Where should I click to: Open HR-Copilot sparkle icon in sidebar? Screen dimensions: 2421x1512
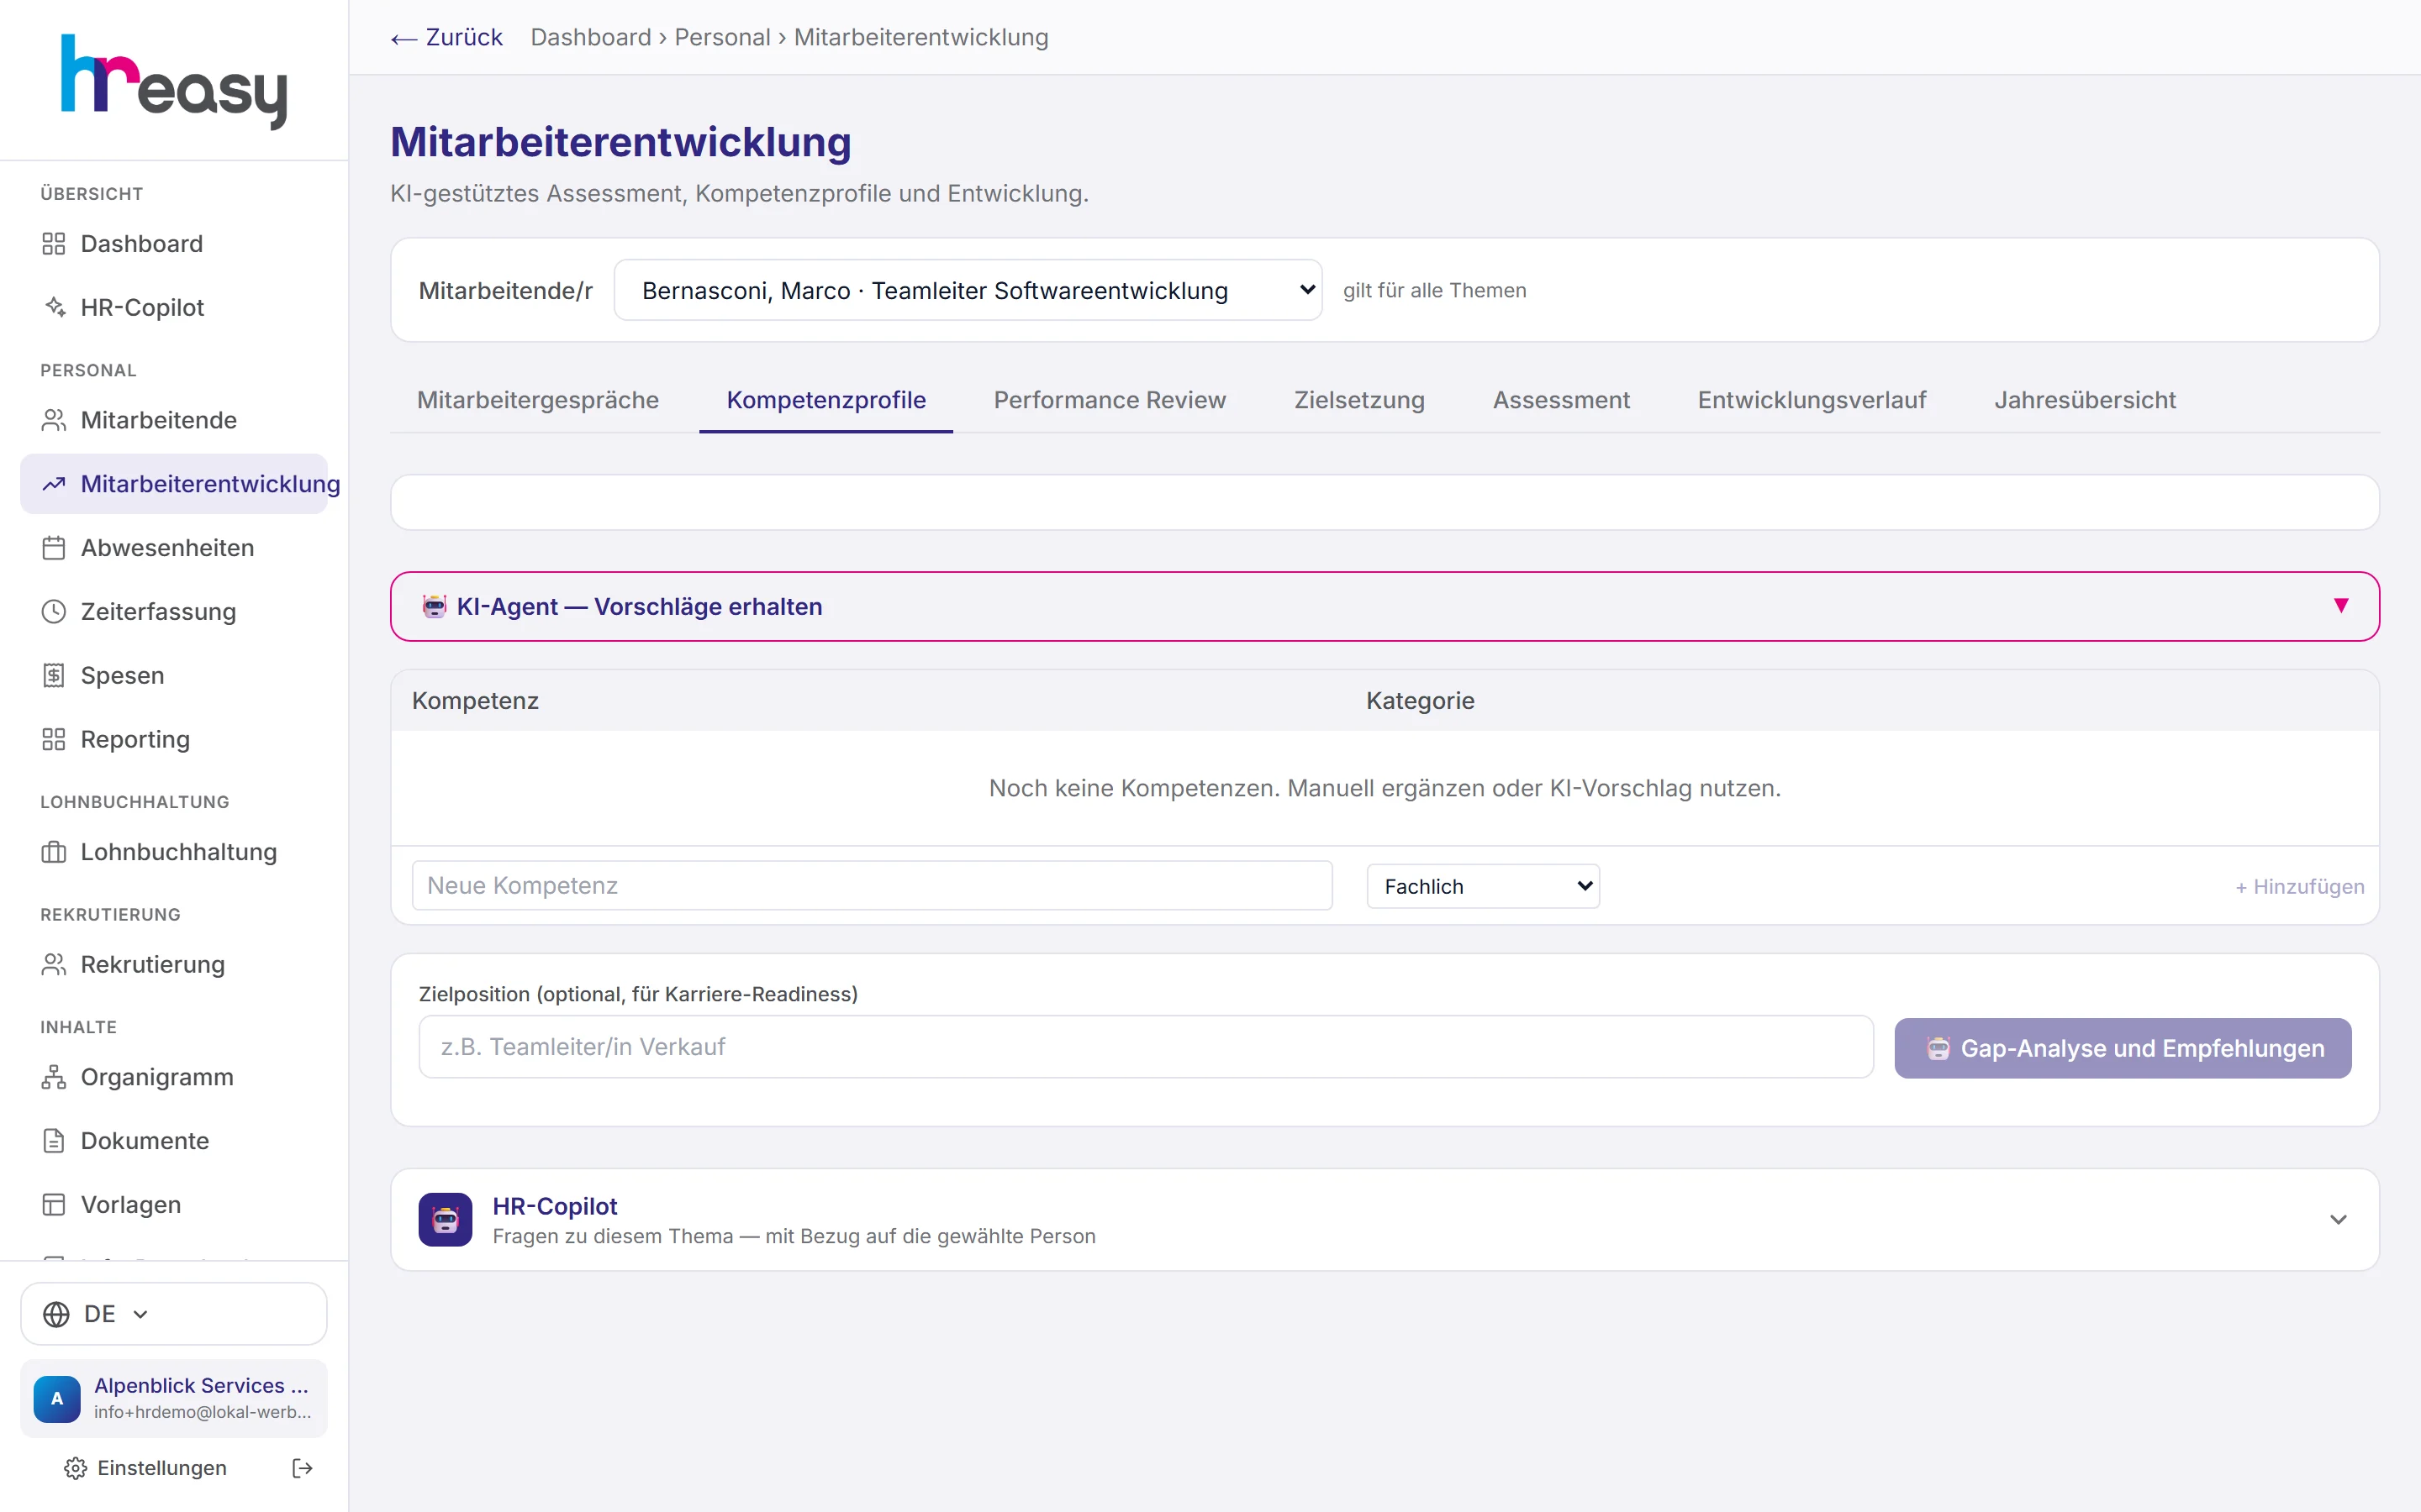click(x=54, y=307)
